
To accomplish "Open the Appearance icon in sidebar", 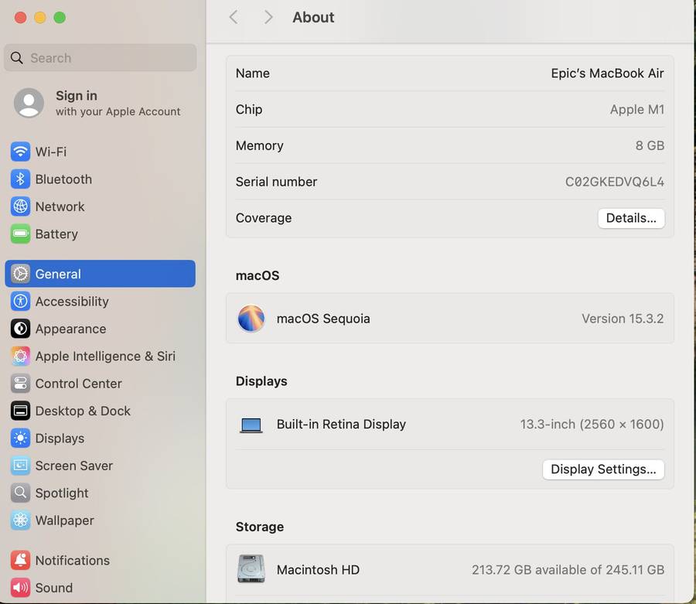I will (x=21, y=329).
